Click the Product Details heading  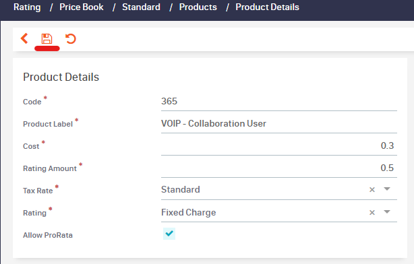(61, 77)
